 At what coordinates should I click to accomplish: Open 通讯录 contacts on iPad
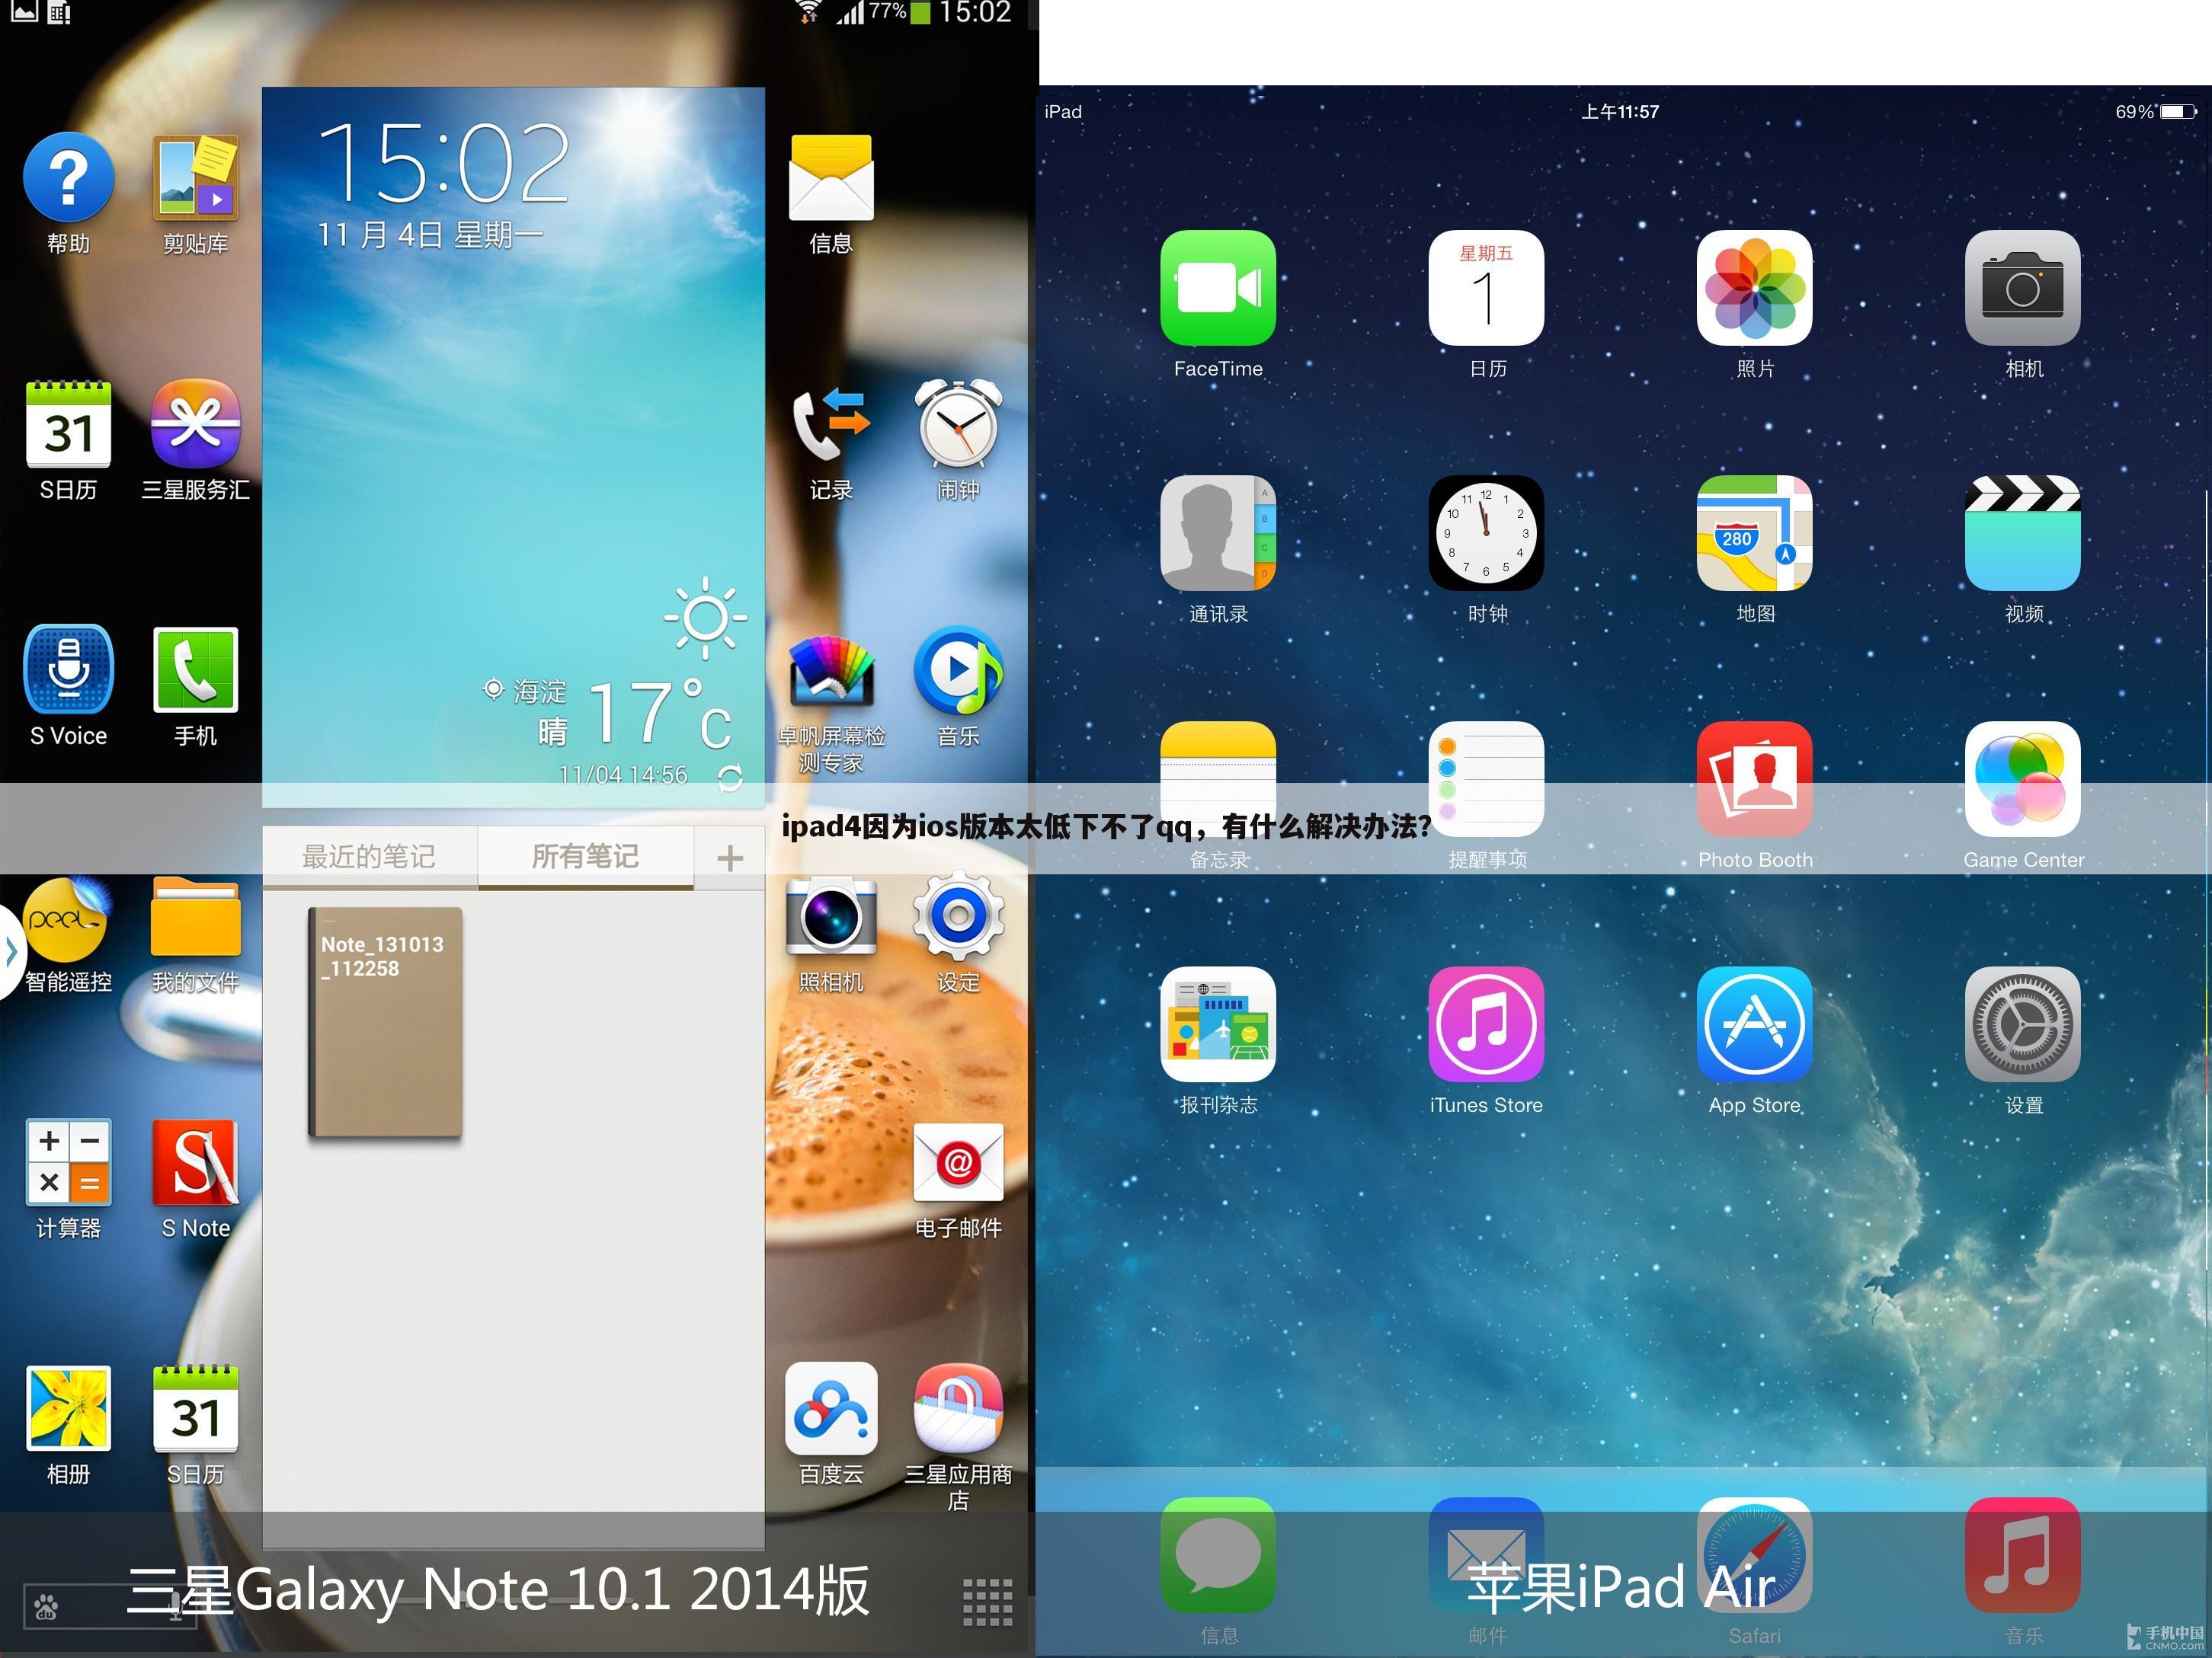(1218, 532)
